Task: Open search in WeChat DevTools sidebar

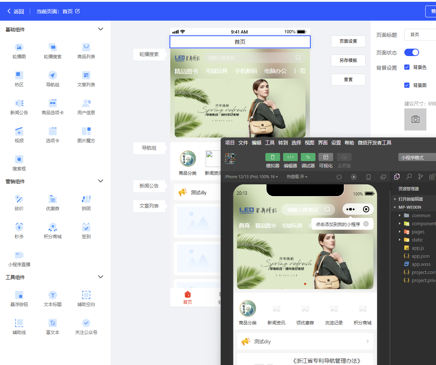Action: click(x=409, y=177)
